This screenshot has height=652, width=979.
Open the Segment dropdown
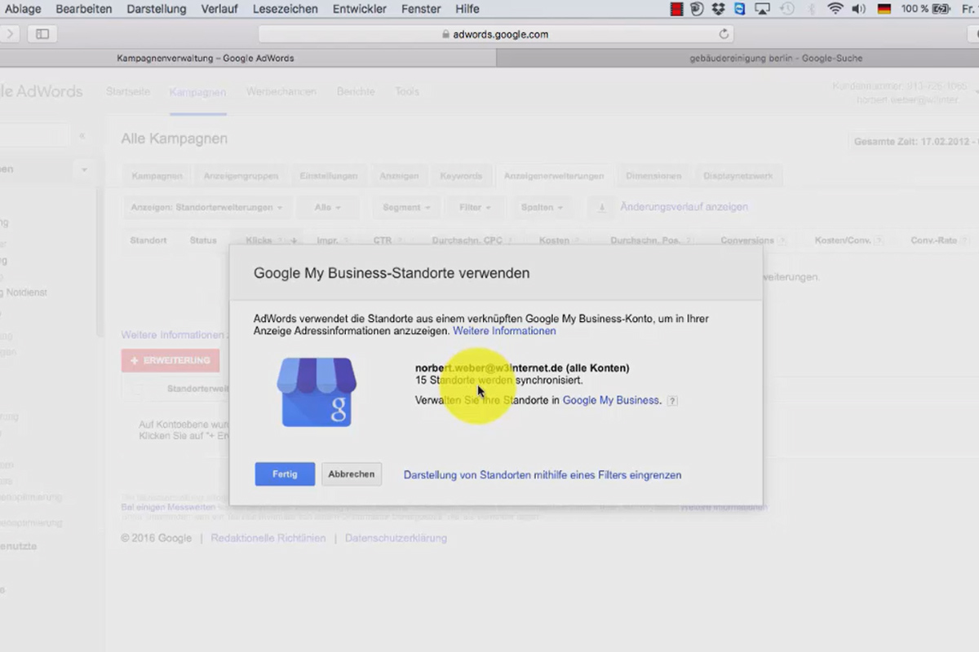click(x=406, y=207)
